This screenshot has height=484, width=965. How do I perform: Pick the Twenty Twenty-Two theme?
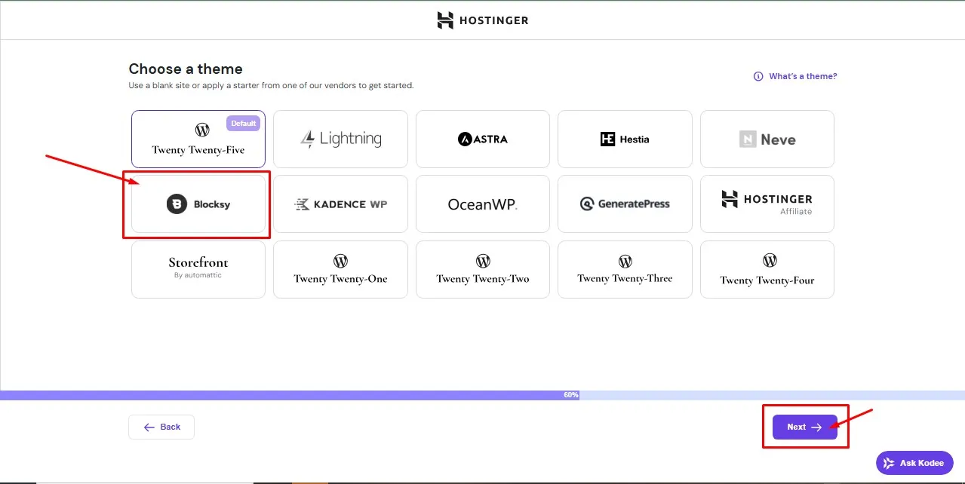[x=483, y=269]
